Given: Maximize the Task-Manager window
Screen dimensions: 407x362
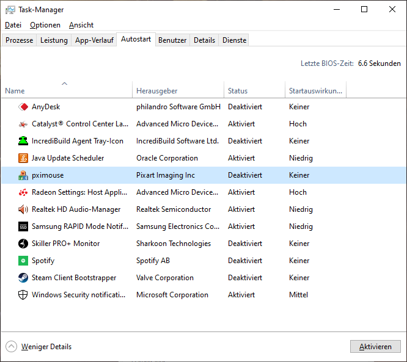Looking at the screenshot, I should [x=364, y=9].
